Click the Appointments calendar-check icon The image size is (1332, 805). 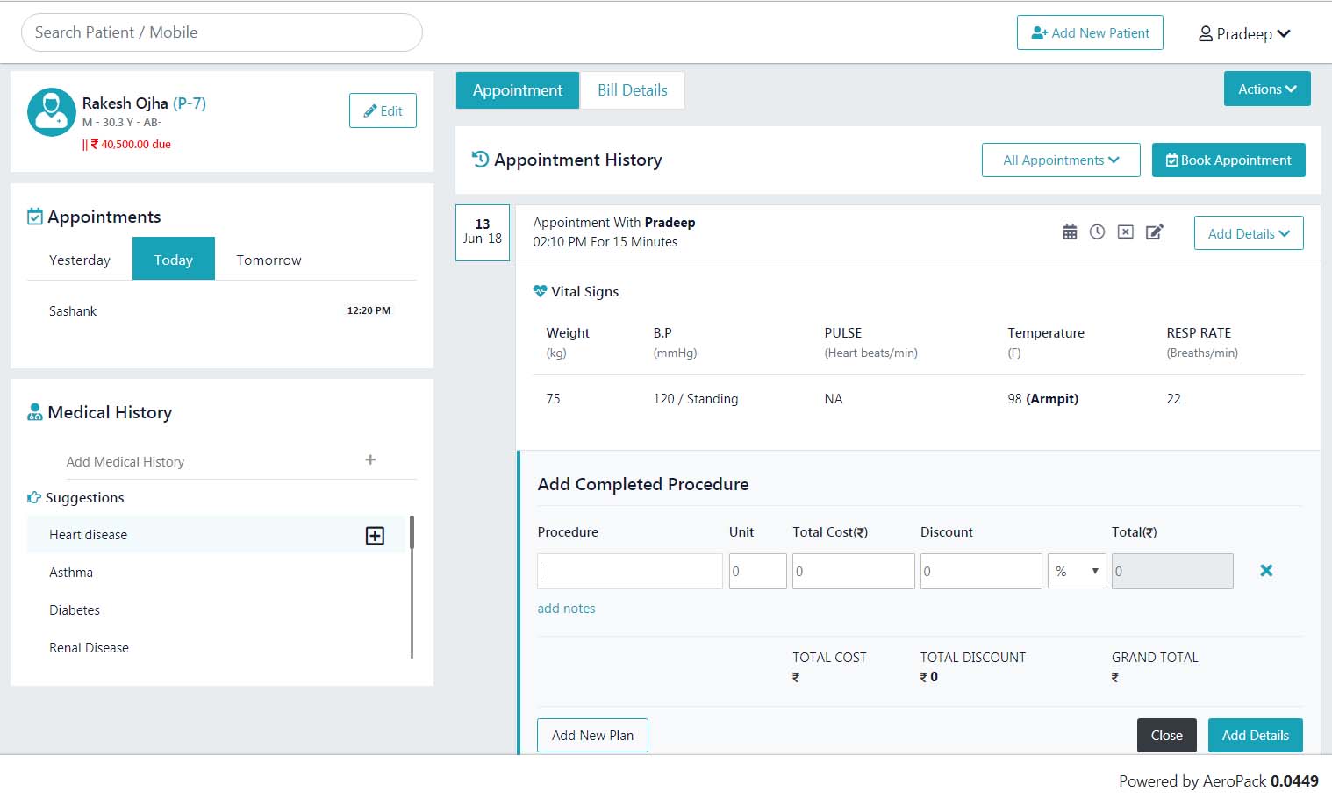35,217
